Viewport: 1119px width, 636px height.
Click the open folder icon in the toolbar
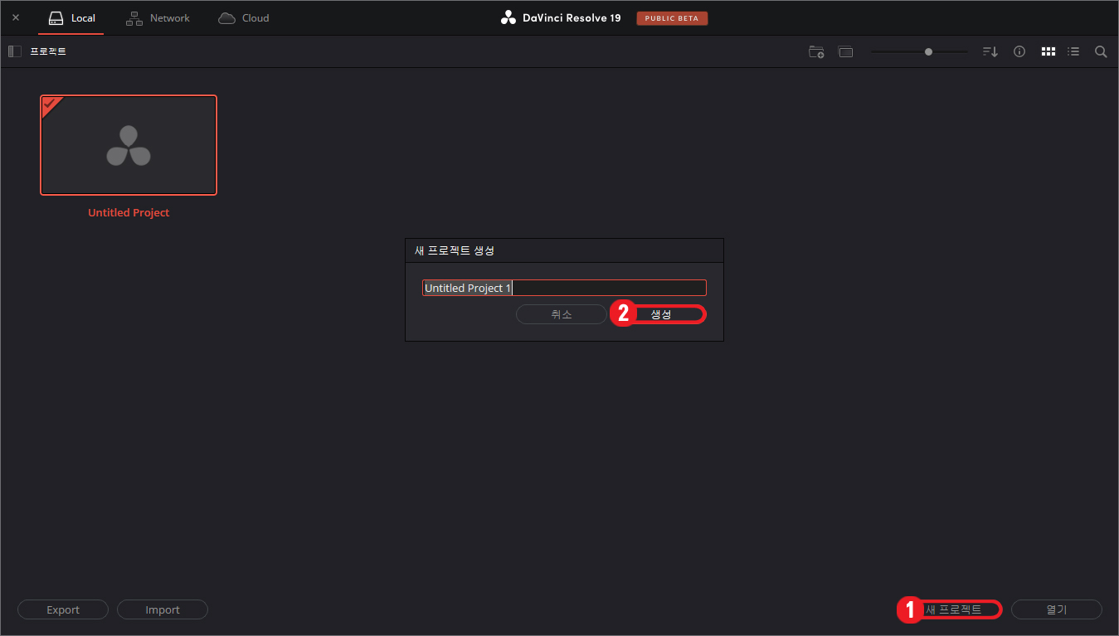[845, 51]
